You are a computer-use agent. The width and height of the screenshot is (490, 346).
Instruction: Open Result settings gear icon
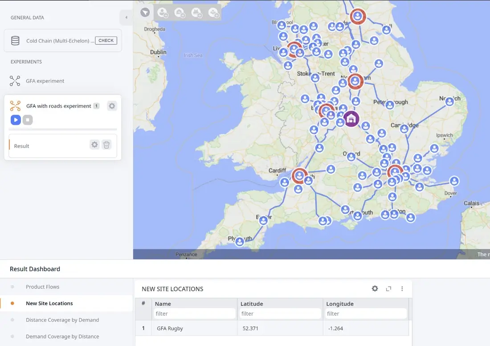pos(94,145)
